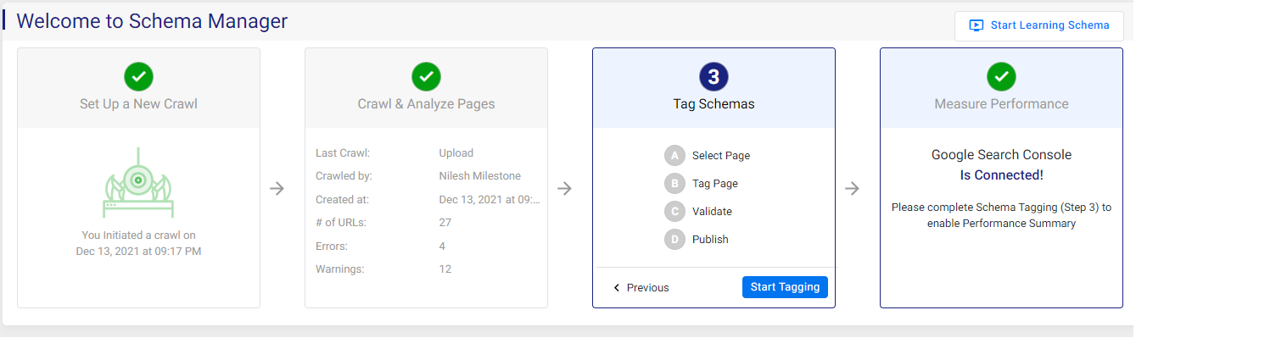
Task: Select step C circle for Validate
Action: pyautogui.click(x=674, y=212)
